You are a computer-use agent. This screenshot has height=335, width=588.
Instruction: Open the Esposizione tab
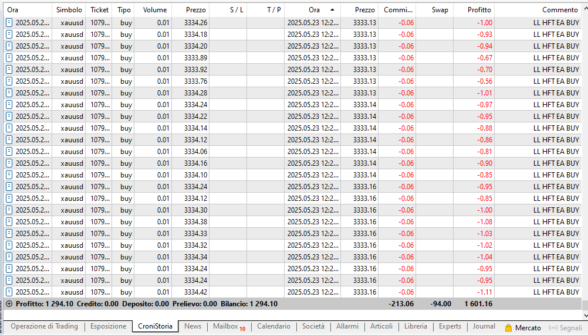pos(109,326)
